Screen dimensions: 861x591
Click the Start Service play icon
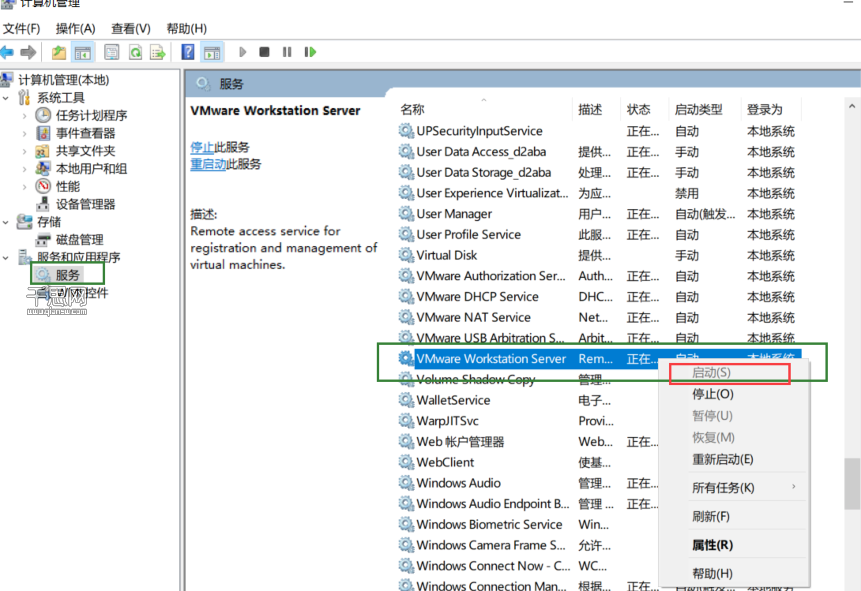click(243, 52)
